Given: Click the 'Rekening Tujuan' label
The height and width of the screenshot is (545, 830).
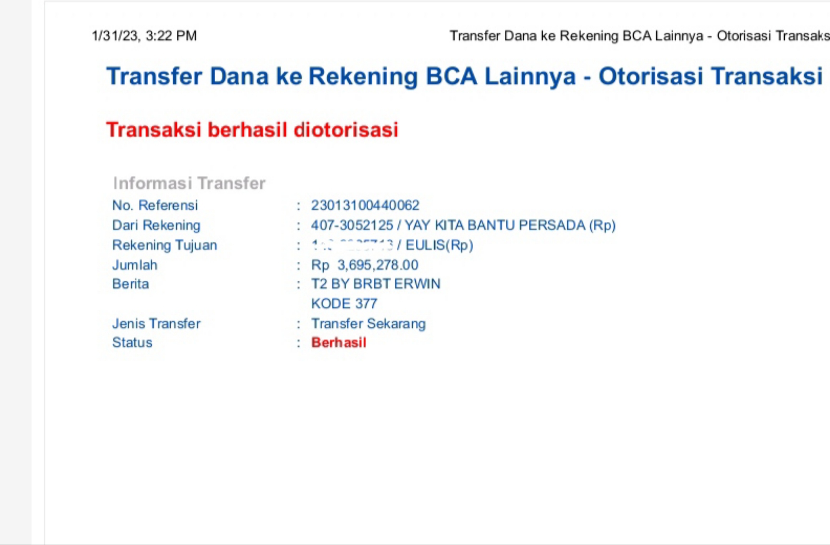Looking at the screenshot, I should click(x=164, y=245).
